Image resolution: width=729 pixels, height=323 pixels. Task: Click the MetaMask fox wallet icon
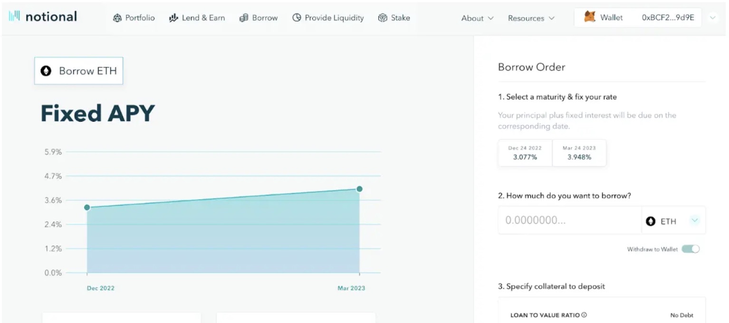[589, 17]
